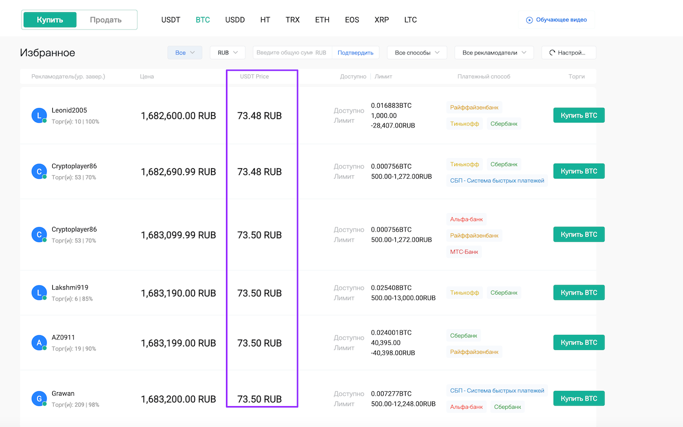Select the HT coin tab
Screen dimensions: 683x427
265,20
